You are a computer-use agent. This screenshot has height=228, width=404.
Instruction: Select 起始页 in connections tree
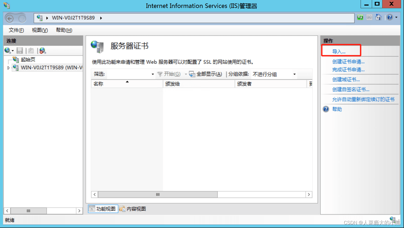[x=28, y=59]
